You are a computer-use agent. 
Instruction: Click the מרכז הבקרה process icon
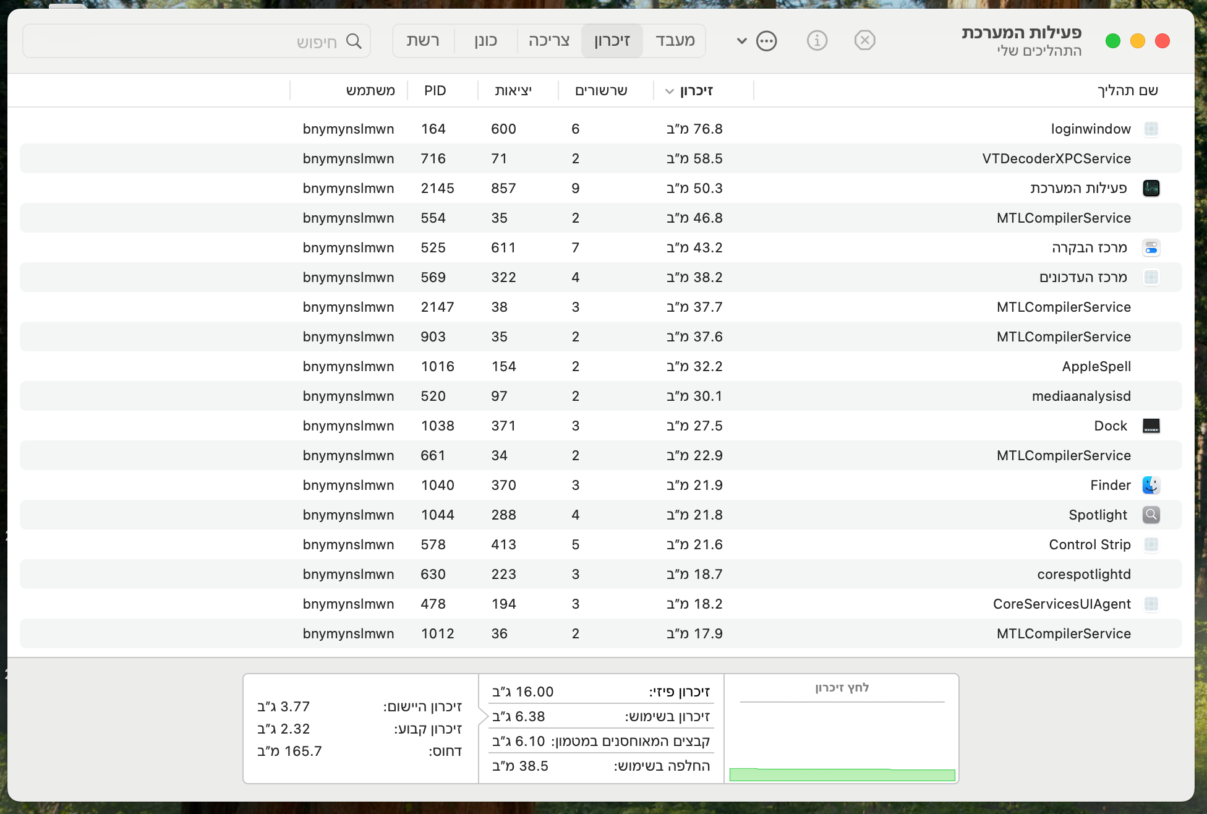(x=1151, y=247)
